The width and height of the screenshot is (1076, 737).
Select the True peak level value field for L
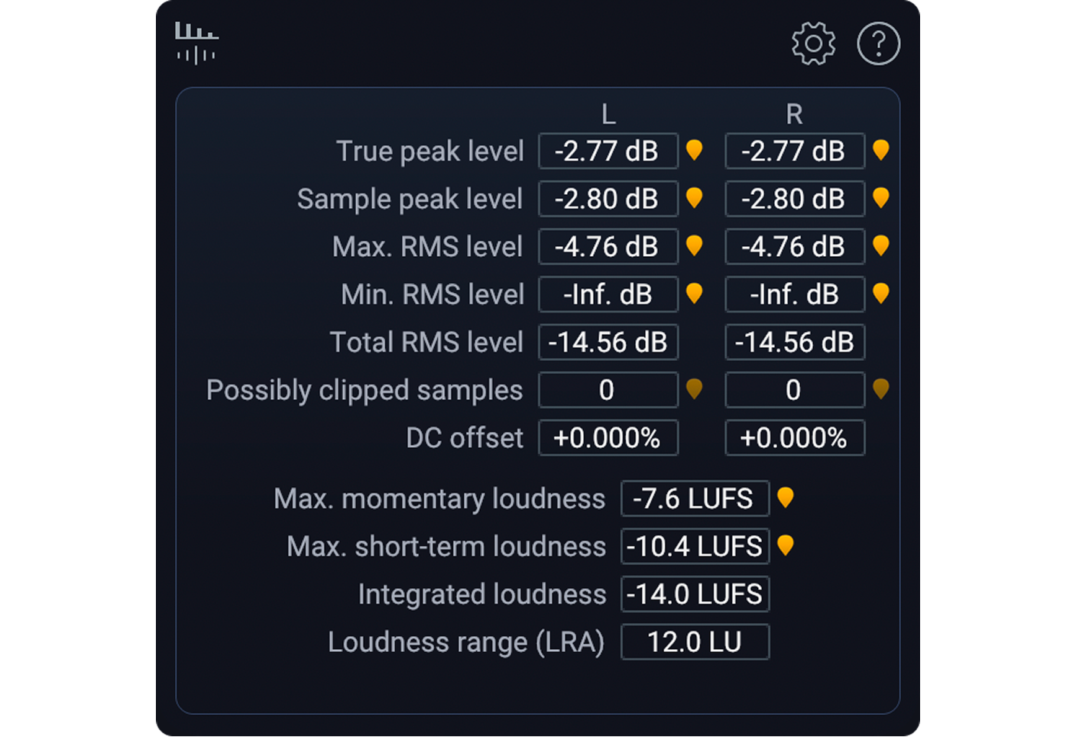pyautogui.click(x=608, y=151)
